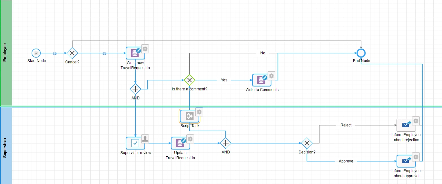This screenshot has height=184, width=442.
Task: Click the End Node text label
Action: [361, 61]
